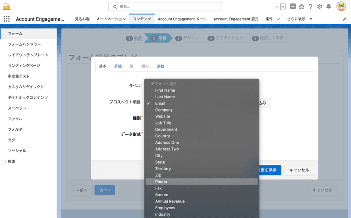Choose Department from the dropdown list

[x=201, y=129]
